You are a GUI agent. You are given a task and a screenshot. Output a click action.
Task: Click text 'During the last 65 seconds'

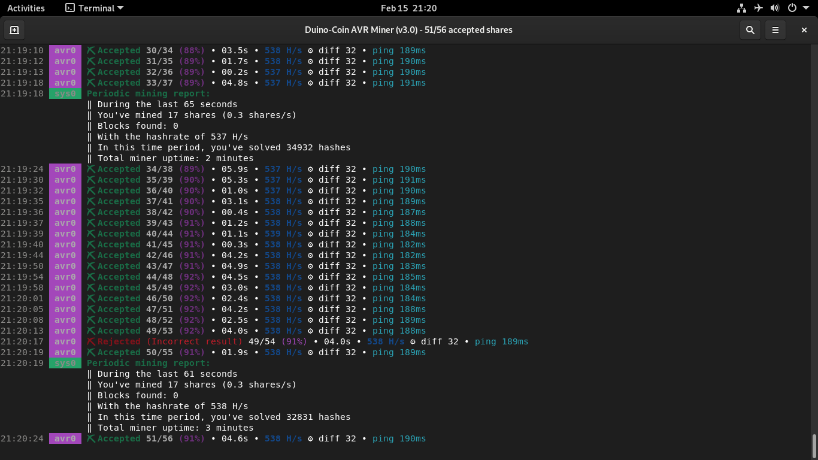click(x=168, y=104)
